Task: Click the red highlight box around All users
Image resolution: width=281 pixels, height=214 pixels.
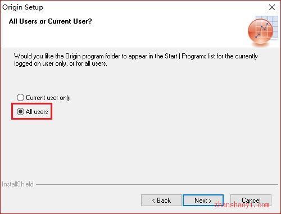Action: pyautogui.click(x=31, y=111)
